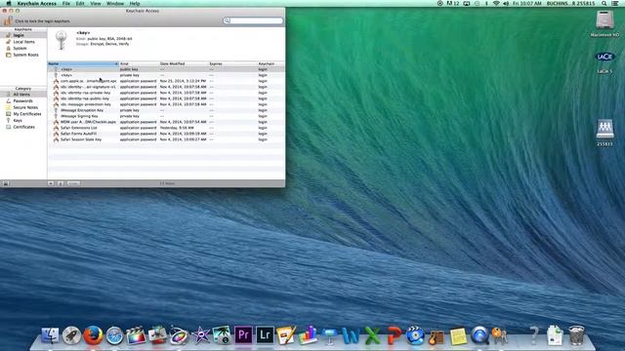This screenshot has width=625, height=351.
Task: Launch iMovie star icon in Dock
Action: [200, 335]
